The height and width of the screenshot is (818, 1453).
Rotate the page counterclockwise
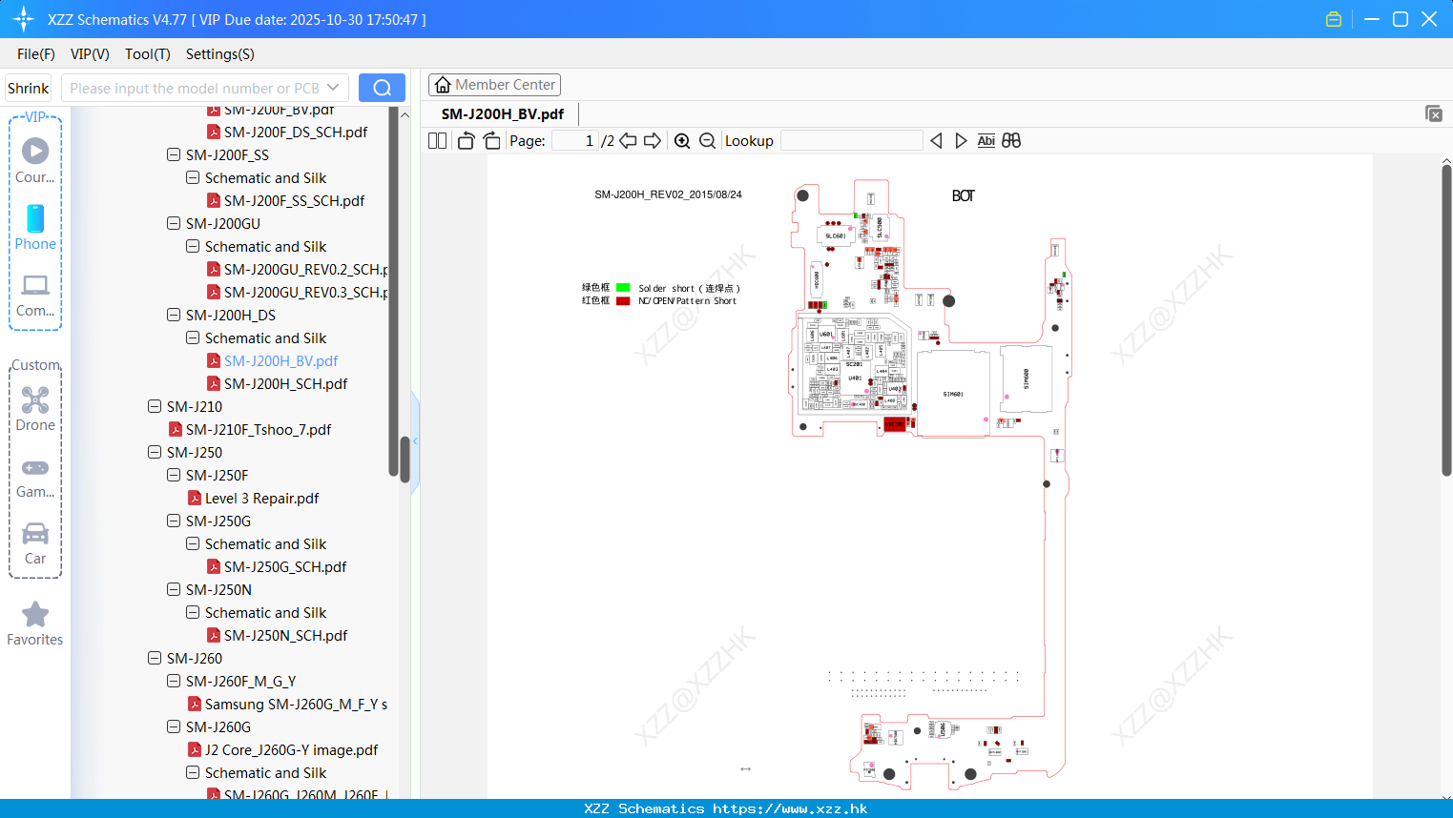coord(466,141)
